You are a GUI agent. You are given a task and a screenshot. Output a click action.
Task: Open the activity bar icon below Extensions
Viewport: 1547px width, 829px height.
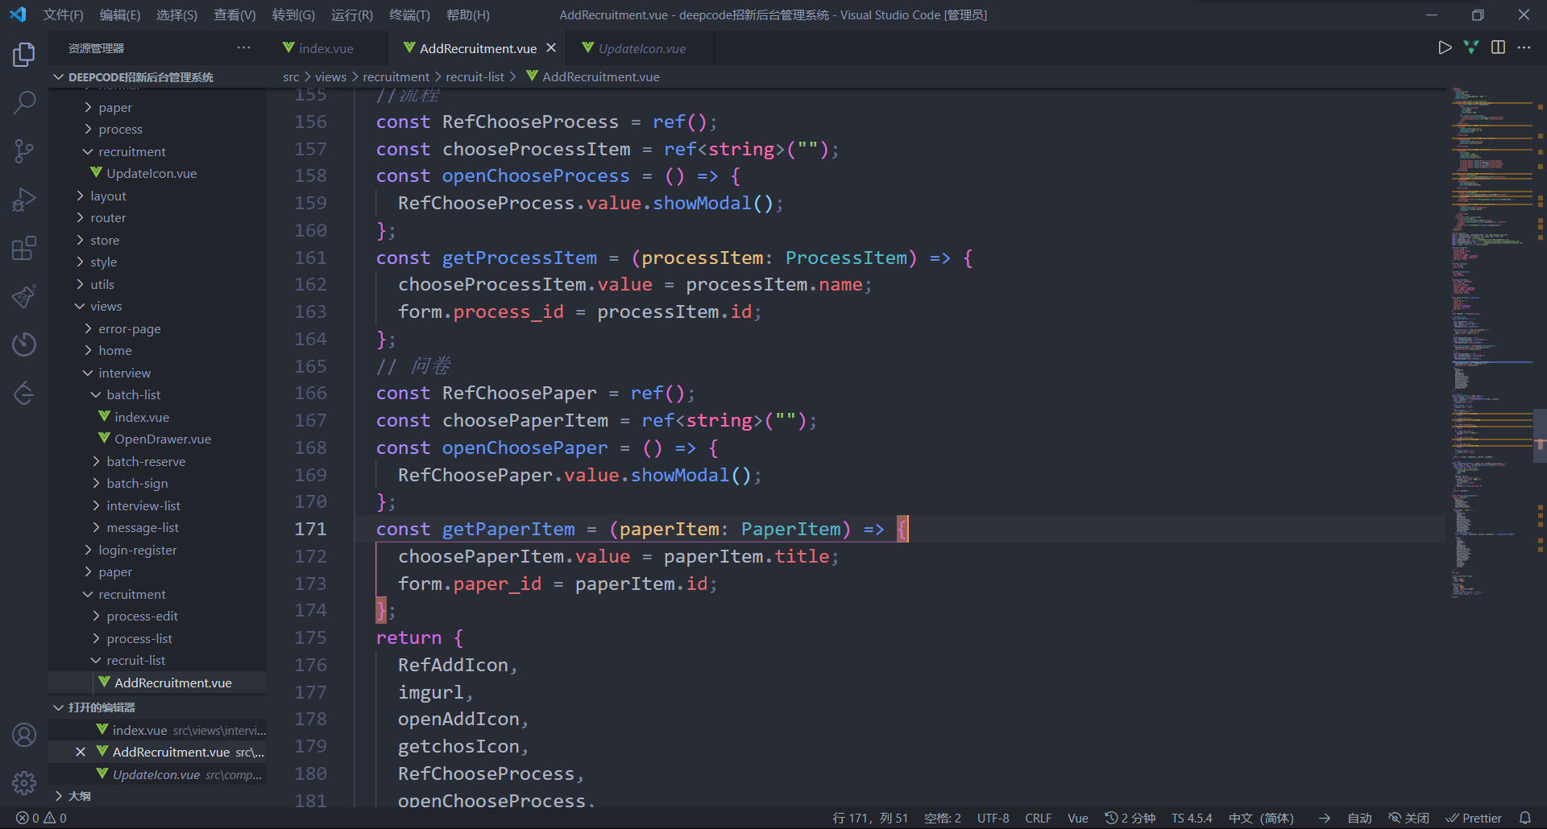24,296
